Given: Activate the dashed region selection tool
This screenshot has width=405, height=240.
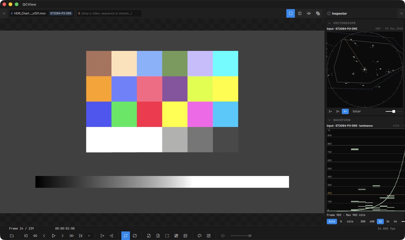Looking at the screenshot, I should pos(167,236).
